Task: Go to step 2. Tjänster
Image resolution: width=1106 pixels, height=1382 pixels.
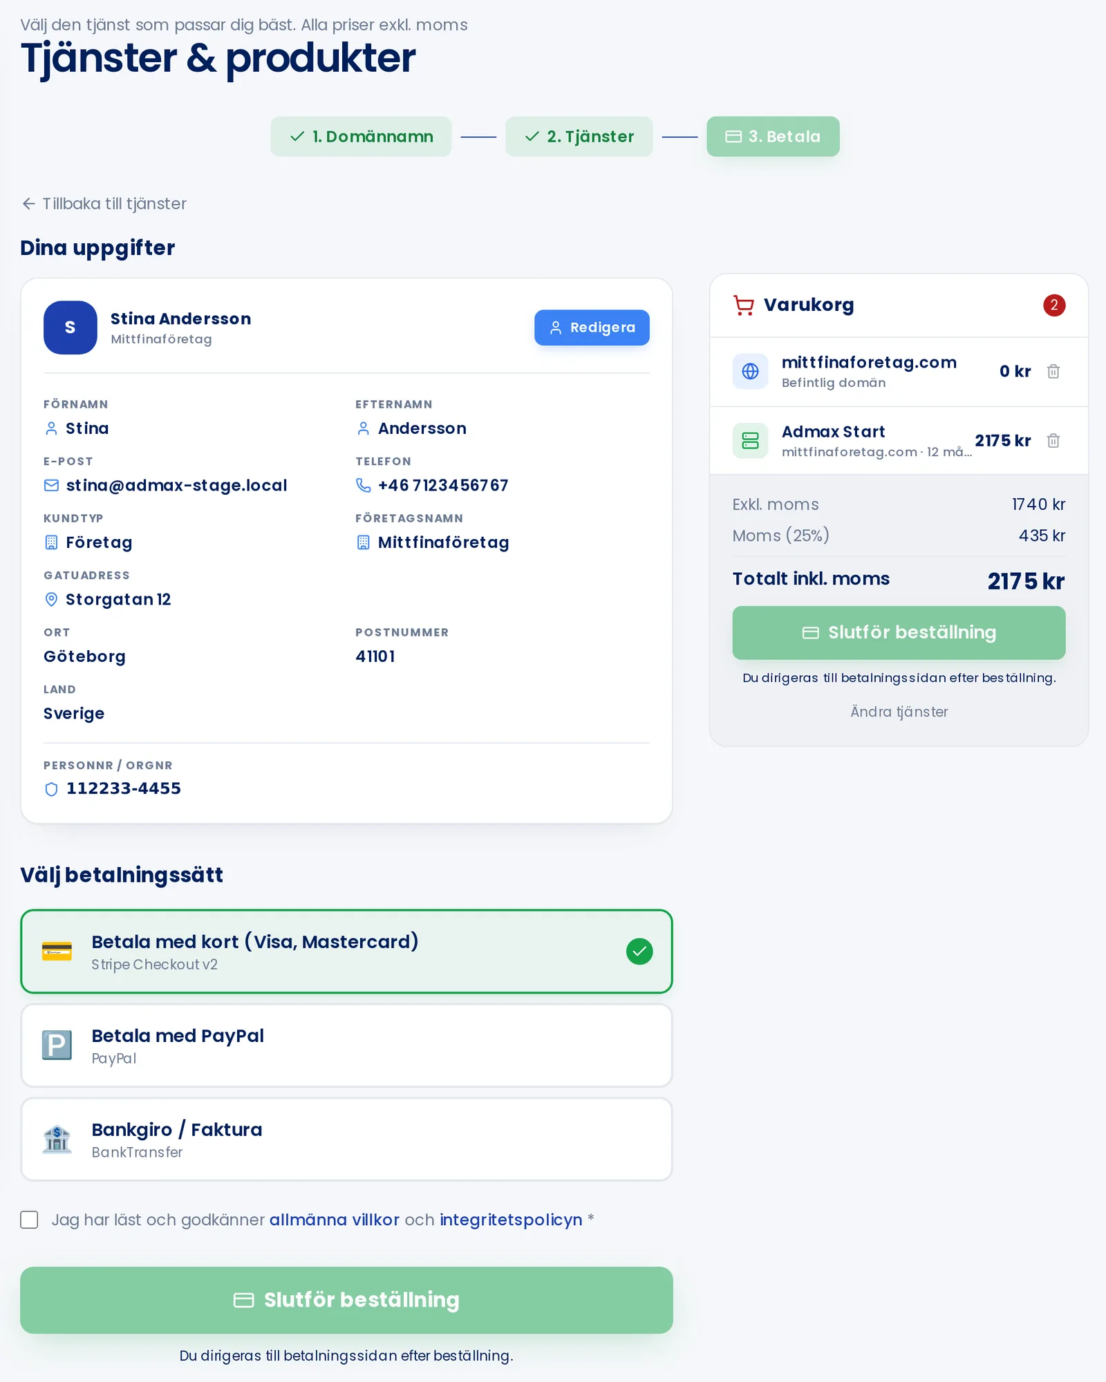Action: [x=579, y=137]
